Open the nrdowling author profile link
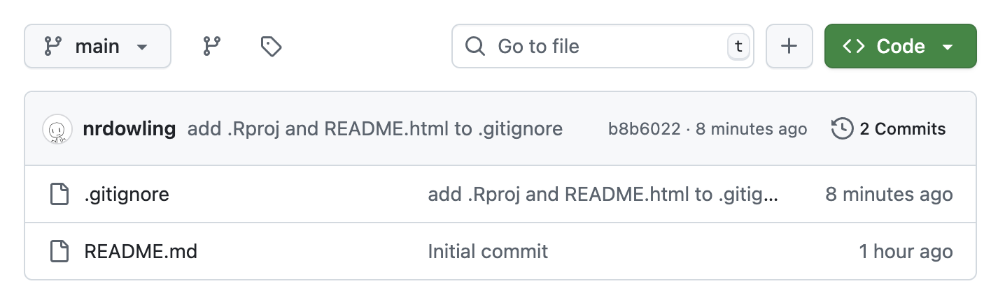 coord(129,129)
